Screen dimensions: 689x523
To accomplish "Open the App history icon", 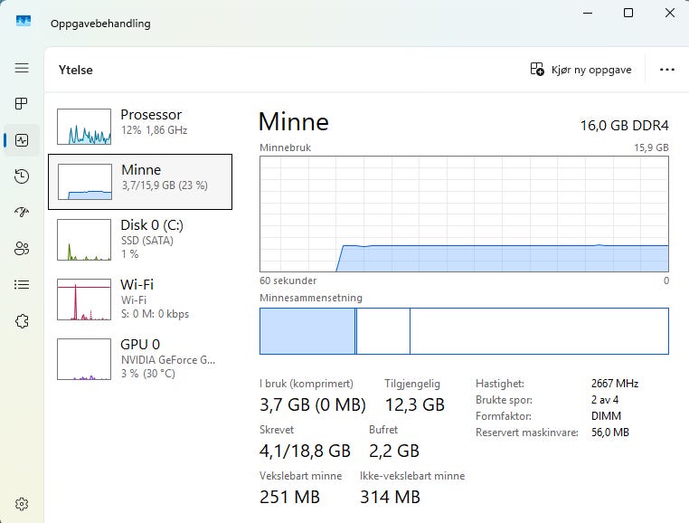I will tap(22, 176).
